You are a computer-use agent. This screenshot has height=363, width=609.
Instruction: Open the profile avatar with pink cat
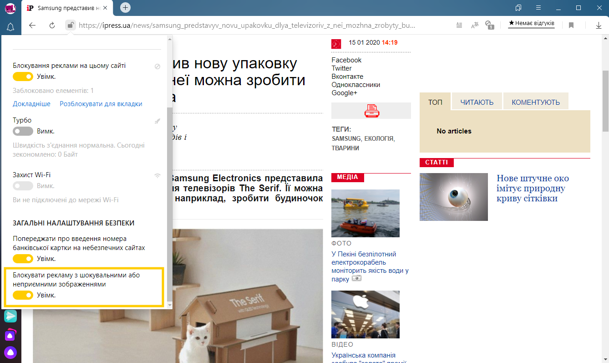(10, 8)
